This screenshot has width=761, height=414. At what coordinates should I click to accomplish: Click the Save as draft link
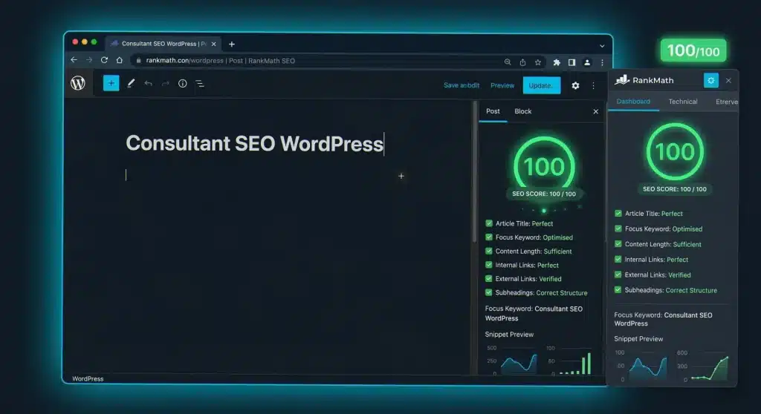[x=461, y=85]
